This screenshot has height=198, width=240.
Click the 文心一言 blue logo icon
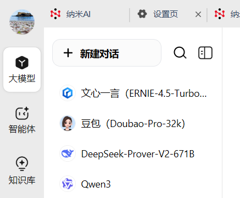[x=68, y=93]
